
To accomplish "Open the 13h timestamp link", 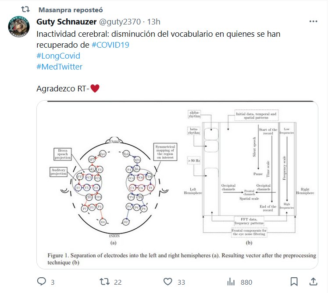I will (x=154, y=22).
